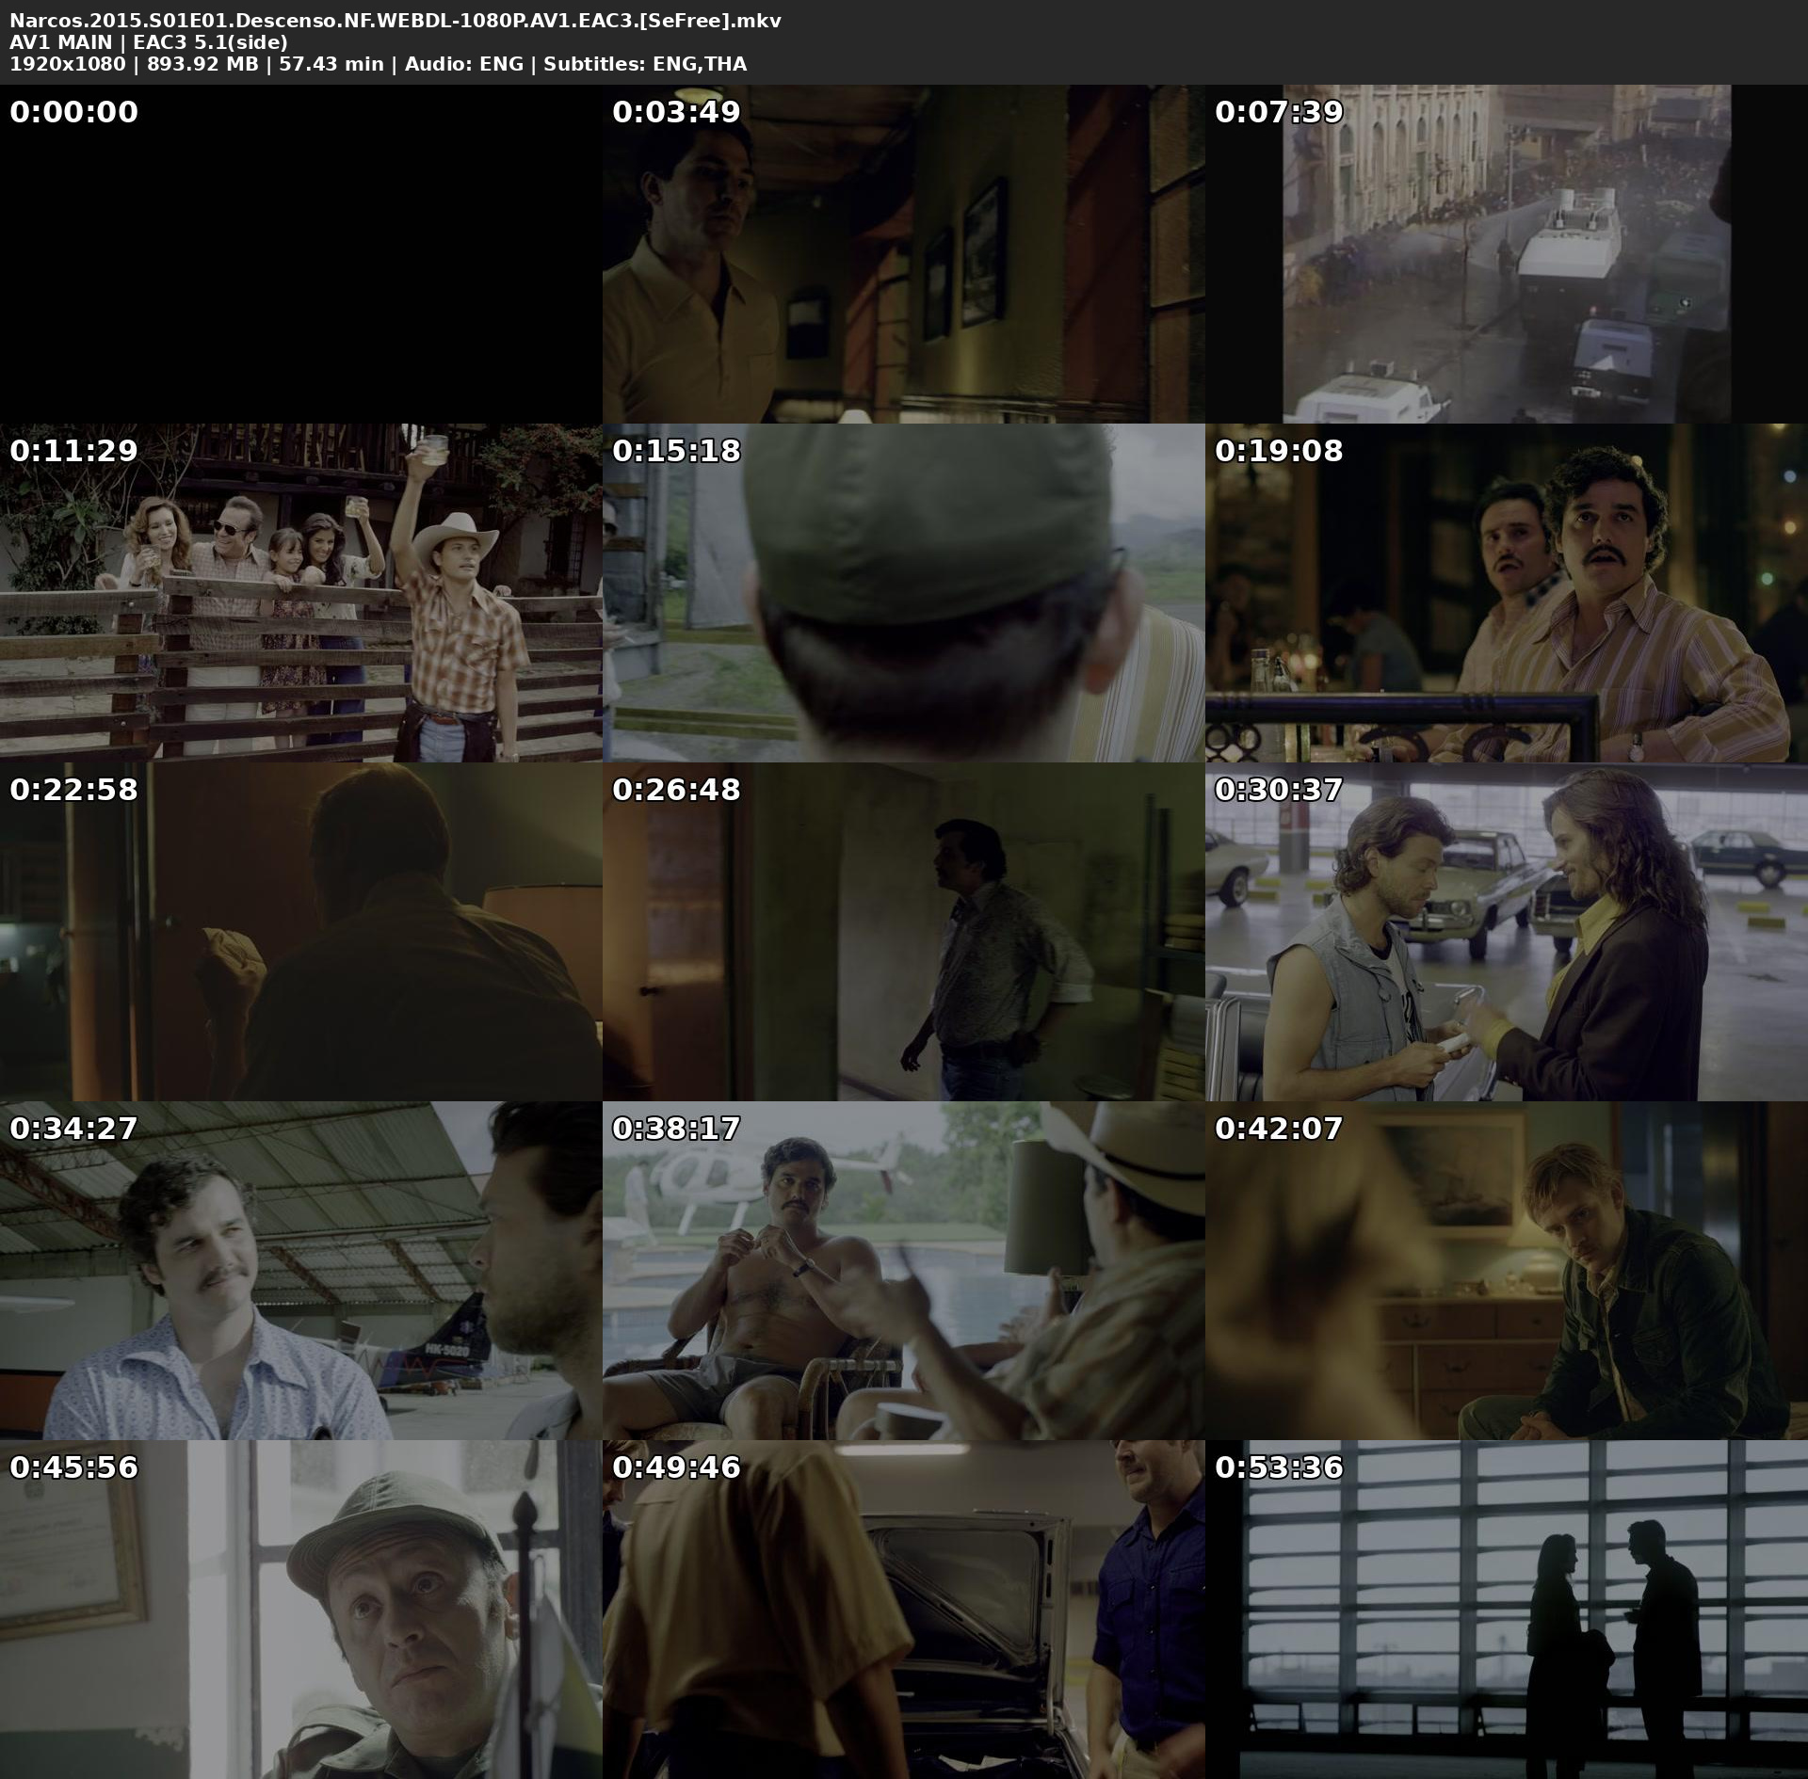The width and height of the screenshot is (1808, 1779).
Task: Click the officer close-up at 0:45:56
Action: (x=300, y=1610)
